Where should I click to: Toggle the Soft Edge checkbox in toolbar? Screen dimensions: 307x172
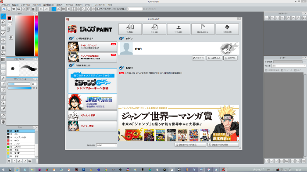pos(146,9)
